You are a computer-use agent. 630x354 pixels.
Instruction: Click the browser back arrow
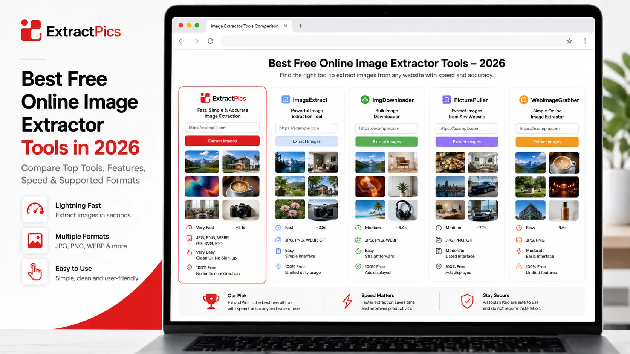pos(182,41)
